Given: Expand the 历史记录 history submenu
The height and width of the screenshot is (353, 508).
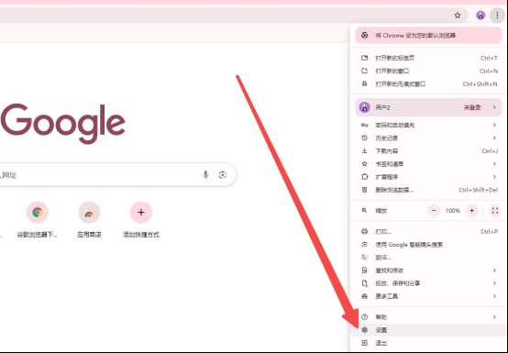Looking at the screenshot, I should point(428,138).
